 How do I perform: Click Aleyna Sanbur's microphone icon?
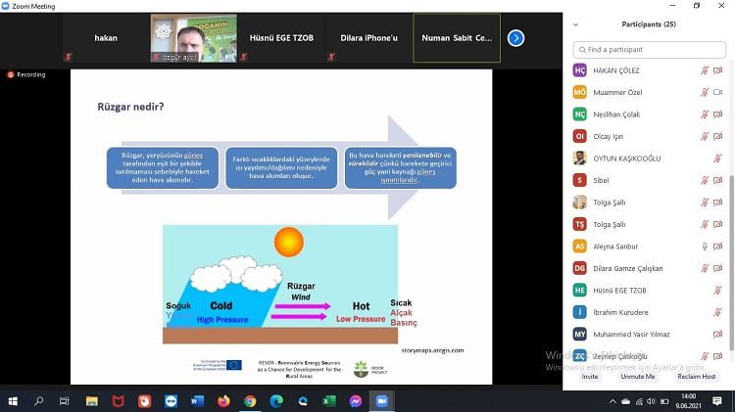(704, 246)
